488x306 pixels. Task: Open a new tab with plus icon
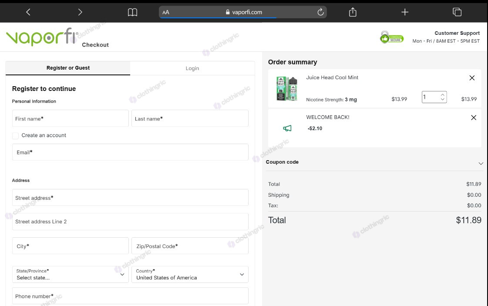click(404, 12)
